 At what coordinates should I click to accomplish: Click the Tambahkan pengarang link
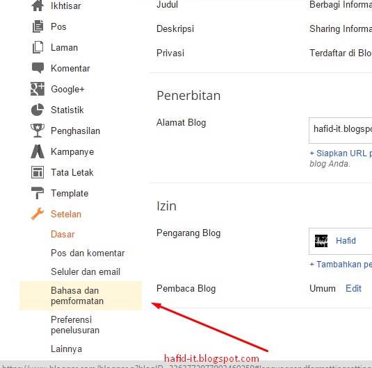point(341,265)
